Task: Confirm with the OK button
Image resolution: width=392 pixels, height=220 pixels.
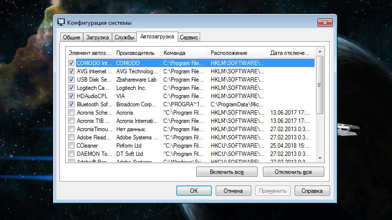Action: (194, 190)
